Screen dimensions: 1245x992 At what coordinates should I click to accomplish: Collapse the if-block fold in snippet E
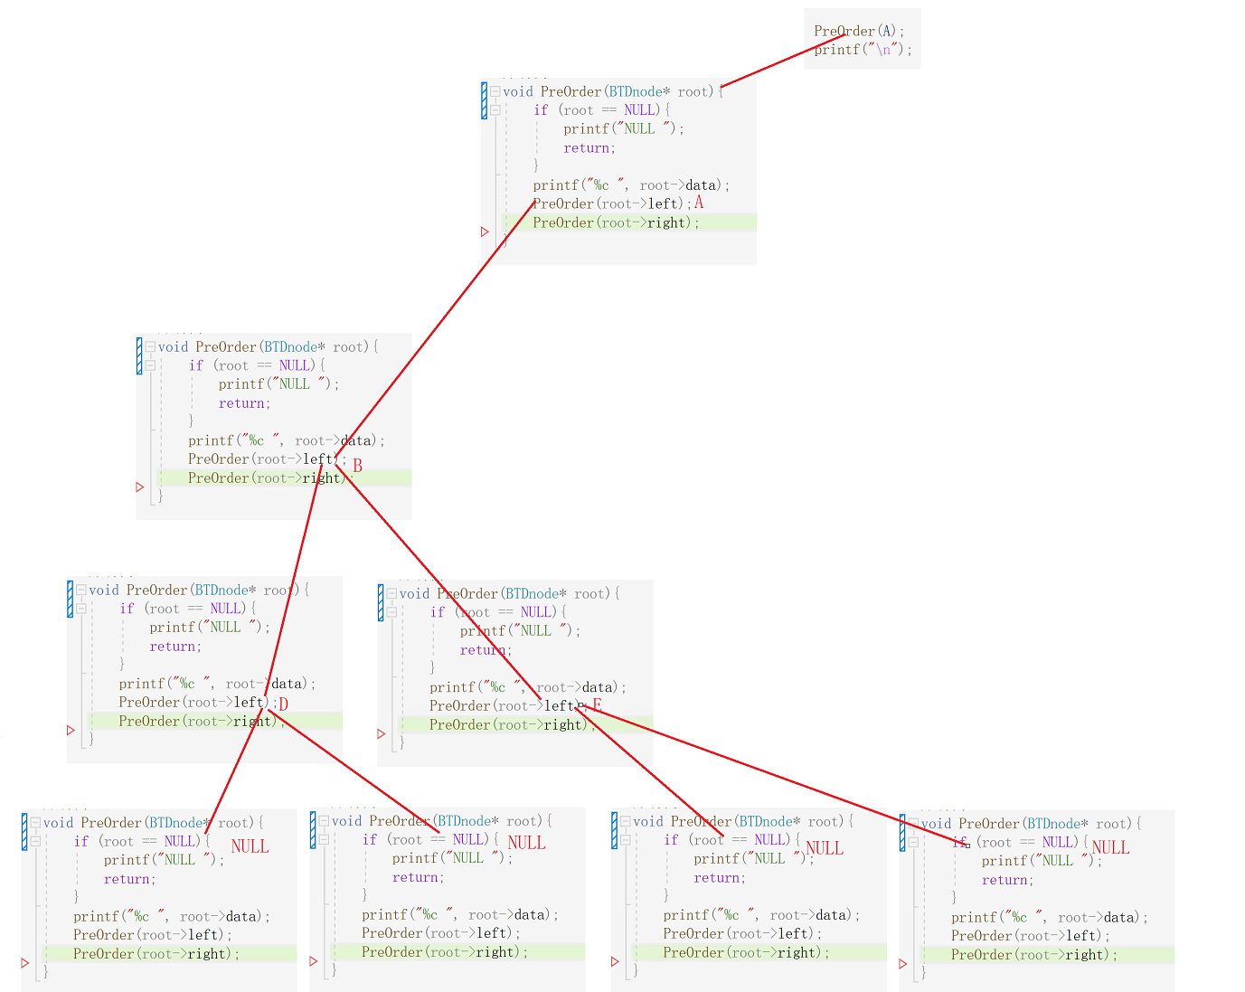pyautogui.click(x=391, y=612)
